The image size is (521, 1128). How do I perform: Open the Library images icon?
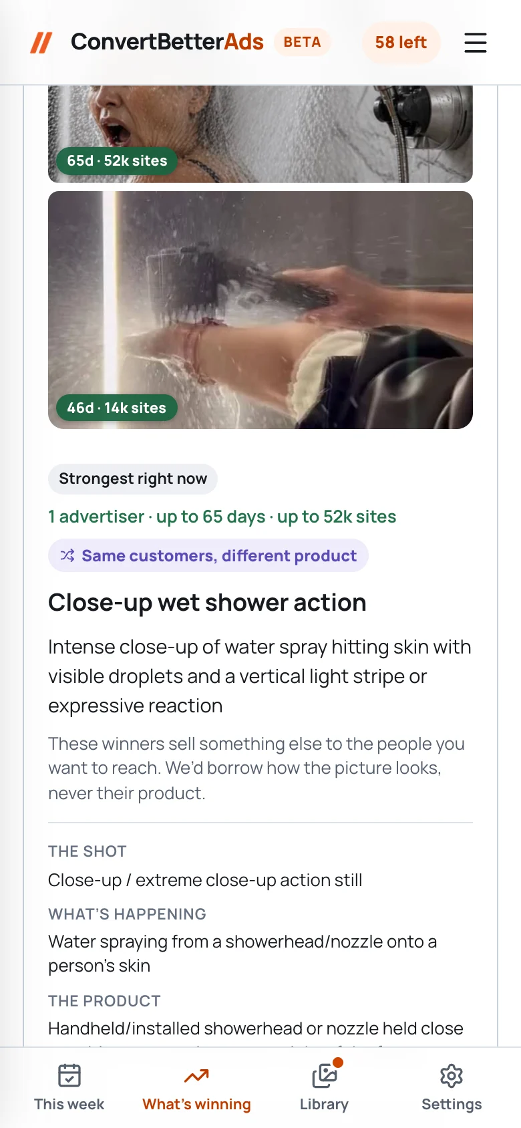325,1075
